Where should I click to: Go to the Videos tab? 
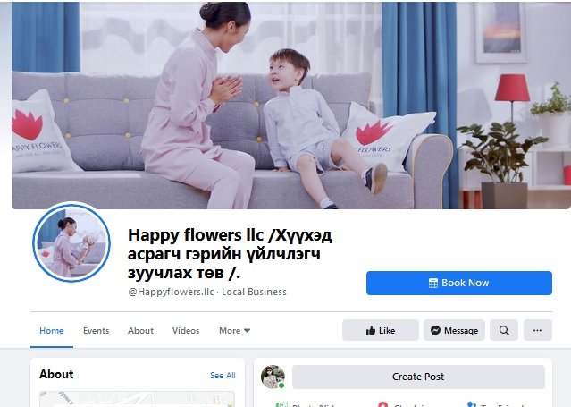click(x=186, y=330)
